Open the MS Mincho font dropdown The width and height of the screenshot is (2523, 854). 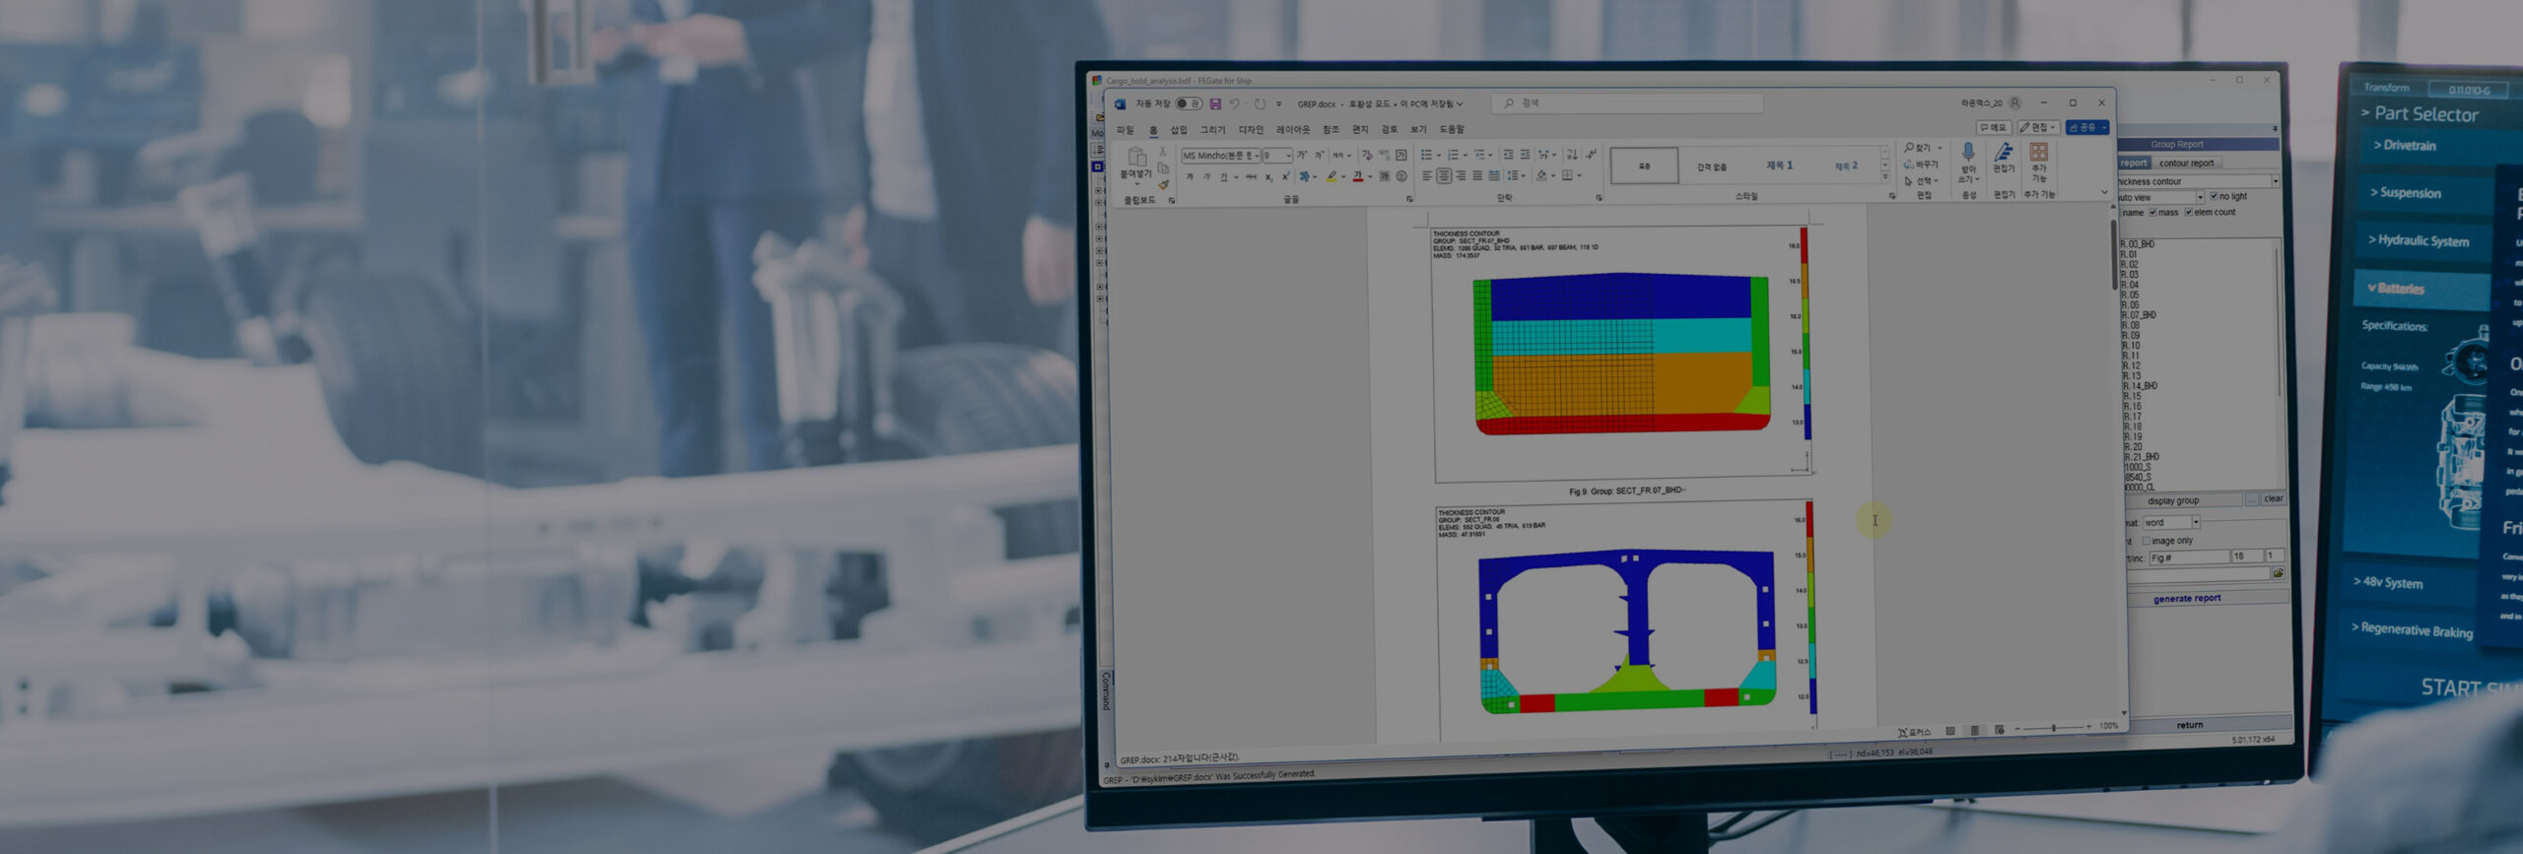tap(1256, 156)
